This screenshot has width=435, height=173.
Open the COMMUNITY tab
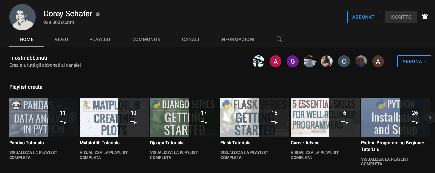coord(147,39)
